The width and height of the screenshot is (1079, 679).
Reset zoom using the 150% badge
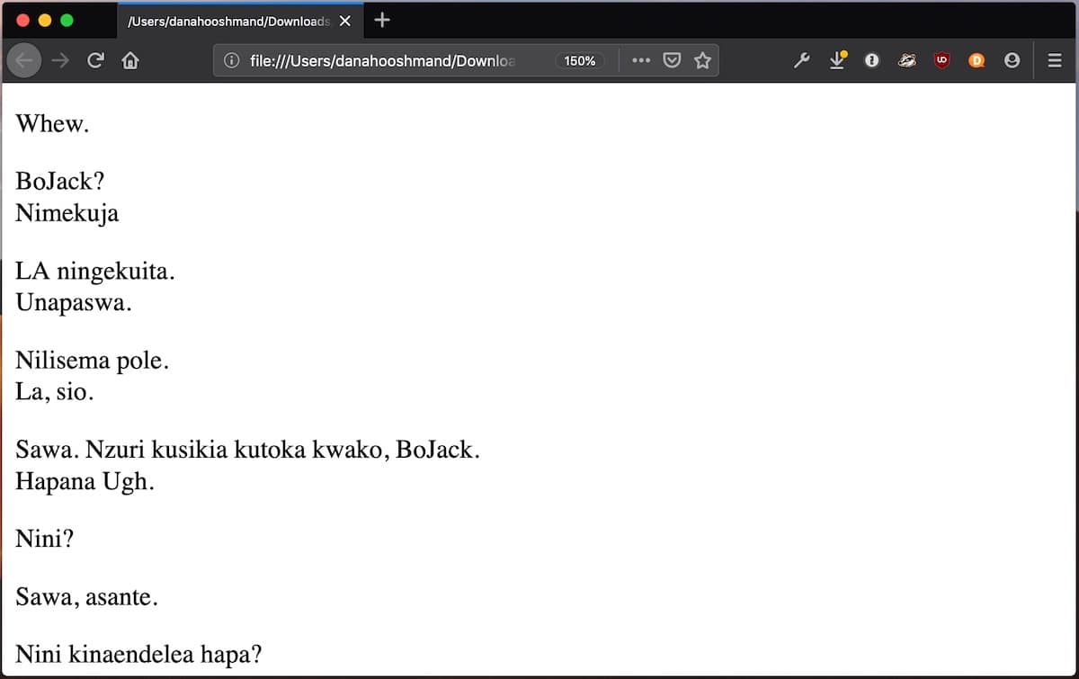[580, 60]
